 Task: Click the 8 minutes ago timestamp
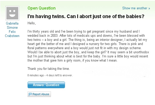coord(36,75)
